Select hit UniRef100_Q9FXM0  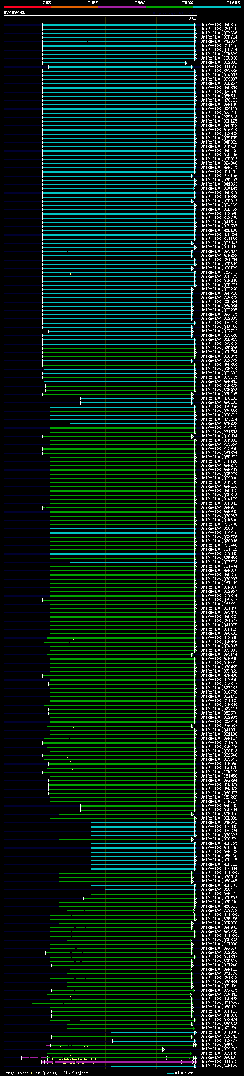pyautogui.click(x=218, y=88)
